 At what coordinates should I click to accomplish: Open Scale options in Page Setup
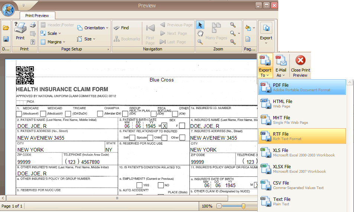tap(51, 33)
